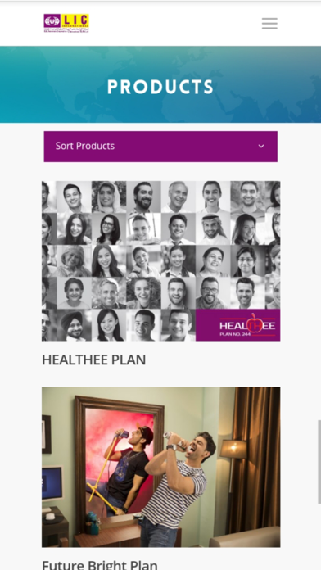Click the Sort Products label text
The image size is (321, 570).
click(85, 146)
